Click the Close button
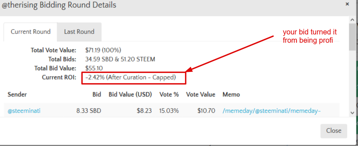This screenshot has height=146, width=358. point(333,131)
